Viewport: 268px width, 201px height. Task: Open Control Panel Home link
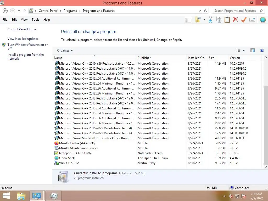22,29
